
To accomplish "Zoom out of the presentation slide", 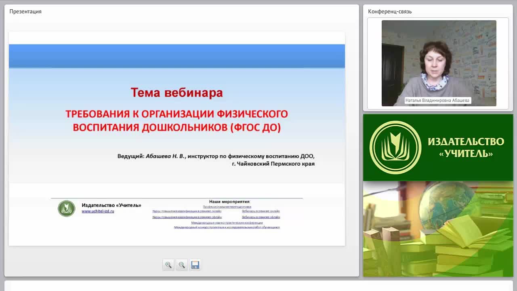I will pyautogui.click(x=182, y=265).
